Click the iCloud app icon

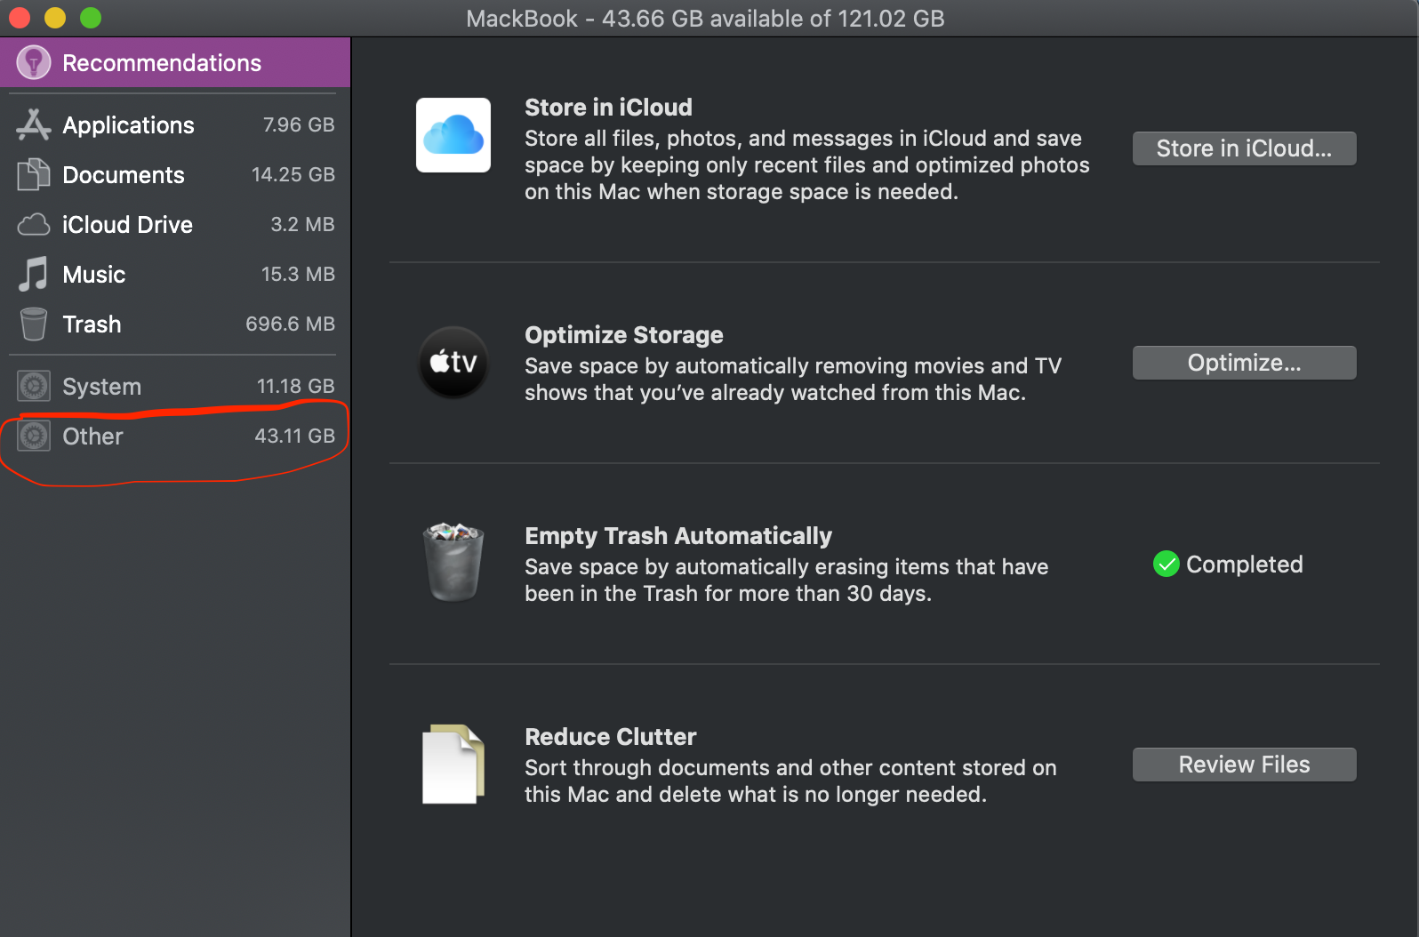tap(453, 135)
